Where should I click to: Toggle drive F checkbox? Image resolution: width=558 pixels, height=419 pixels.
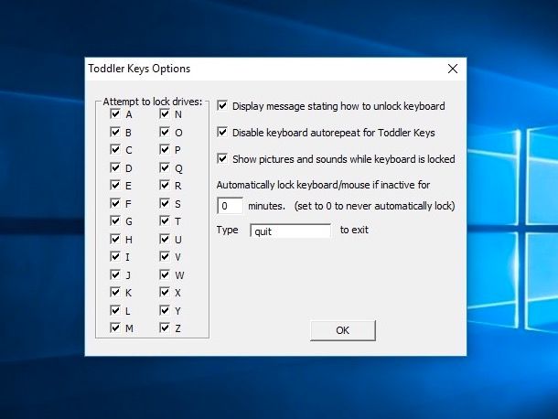tap(115, 203)
